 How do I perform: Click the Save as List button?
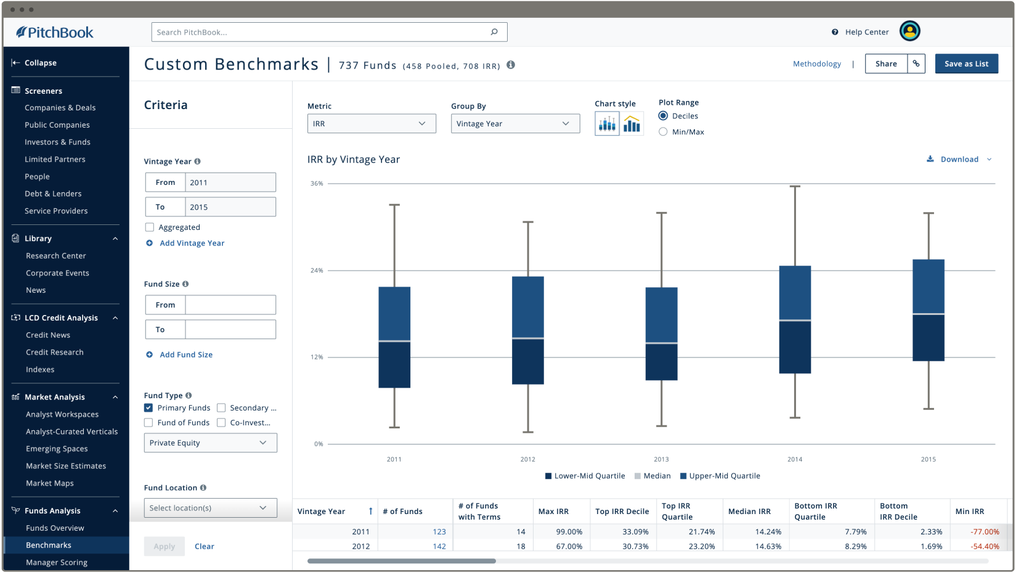click(967, 63)
